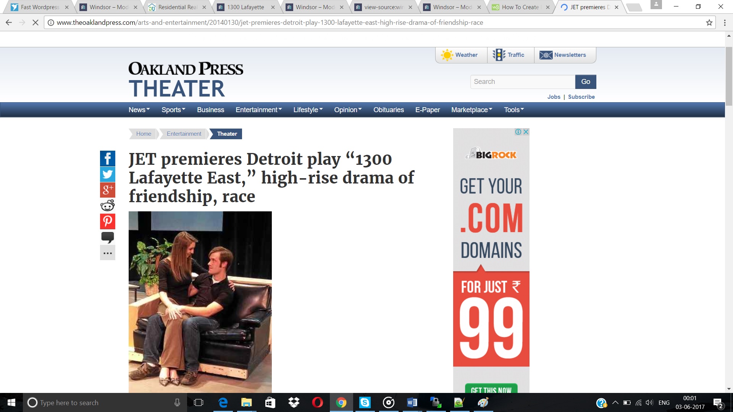The height and width of the screenshot is (412, 733).
Task: Share on Reddit icon
Action: tap(107, 206)
